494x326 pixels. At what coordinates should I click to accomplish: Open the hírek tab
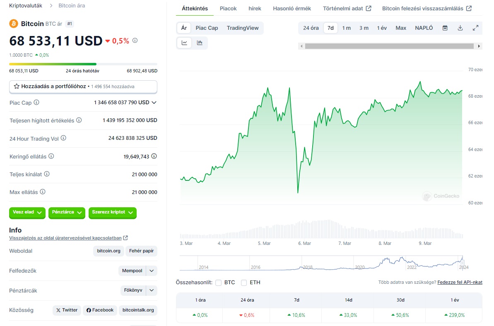coord(255,9)
